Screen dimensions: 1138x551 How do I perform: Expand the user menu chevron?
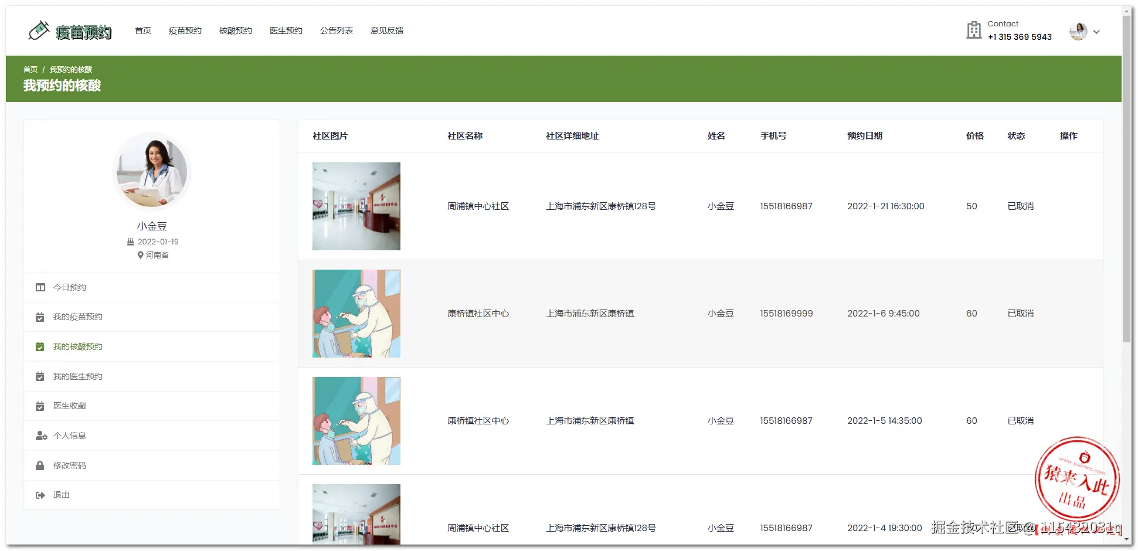click(1096, 32)
